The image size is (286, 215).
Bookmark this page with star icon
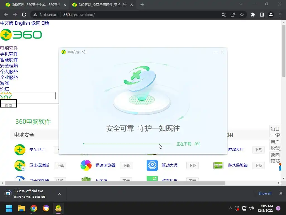242,15
